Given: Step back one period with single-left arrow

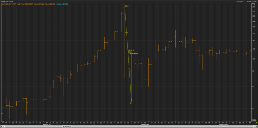Looking at the screenshot, I should pos(4,126).
